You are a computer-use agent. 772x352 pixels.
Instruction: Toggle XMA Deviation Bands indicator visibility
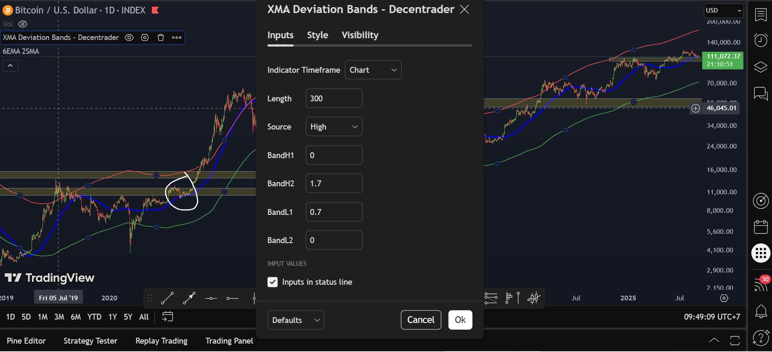tap(129, 37)
